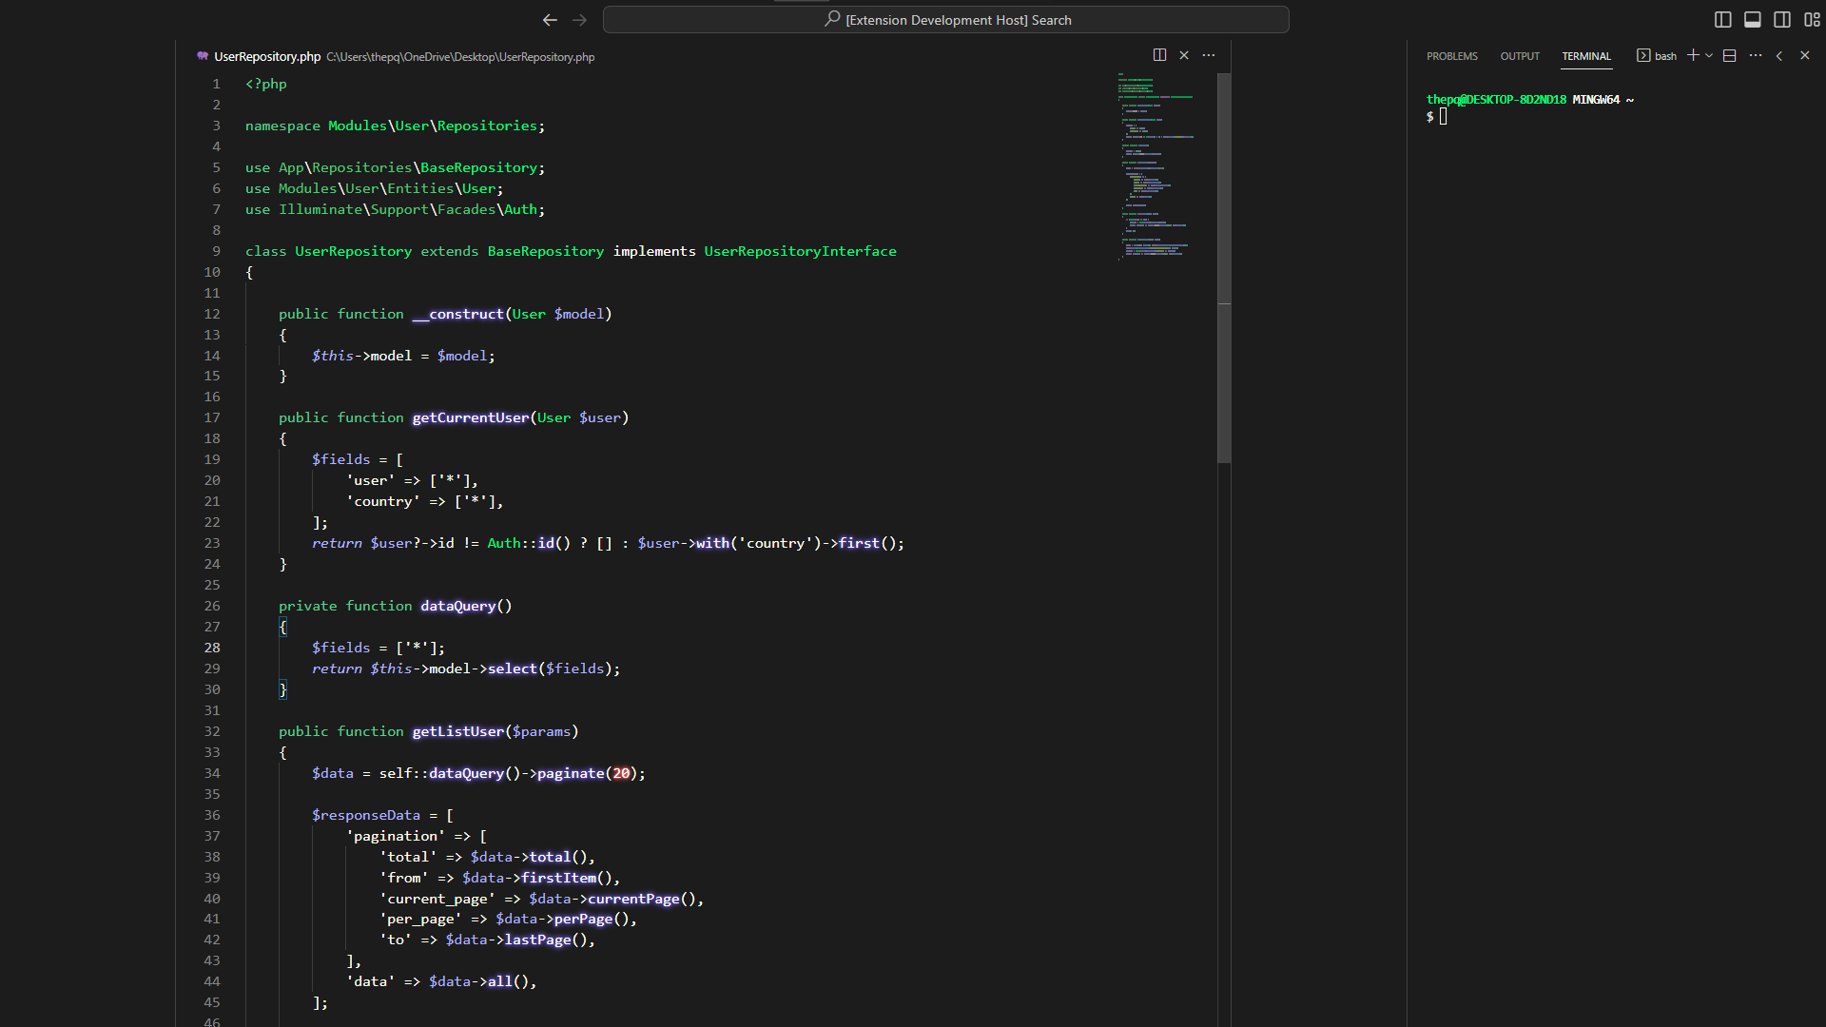The height and width of the screenshot is (1027, 1826).
Task: Click the $responseData variable
Action: point(365,815)
